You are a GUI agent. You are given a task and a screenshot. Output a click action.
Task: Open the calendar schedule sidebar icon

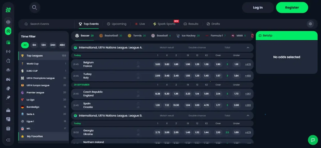click(8, 43)
